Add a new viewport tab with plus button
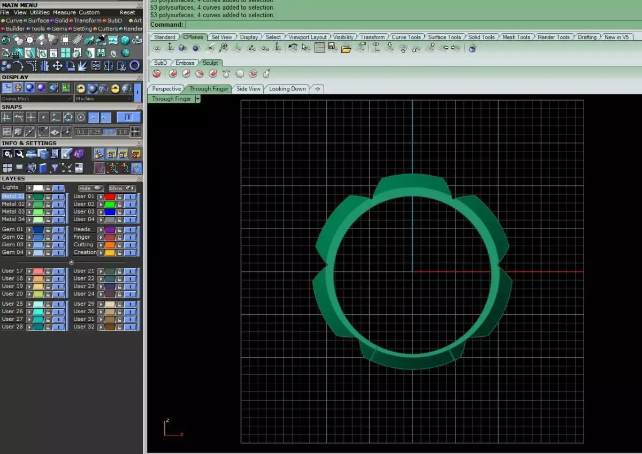The height and width of the screenshot is (454, 642). tap(318, 89)
